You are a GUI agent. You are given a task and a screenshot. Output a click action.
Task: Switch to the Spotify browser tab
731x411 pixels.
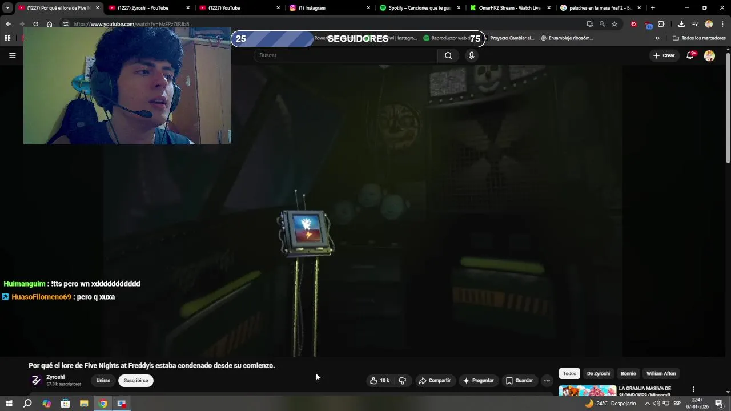[420, 8]
